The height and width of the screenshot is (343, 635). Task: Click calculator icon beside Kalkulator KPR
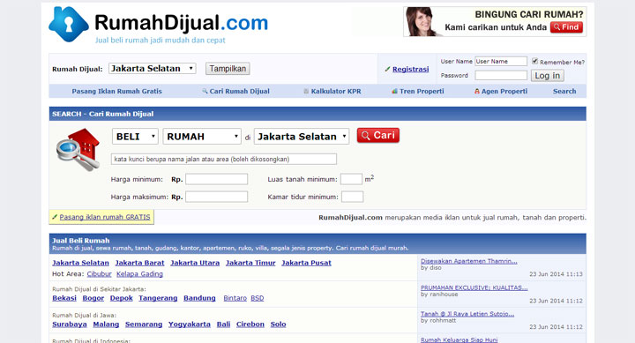306,91
